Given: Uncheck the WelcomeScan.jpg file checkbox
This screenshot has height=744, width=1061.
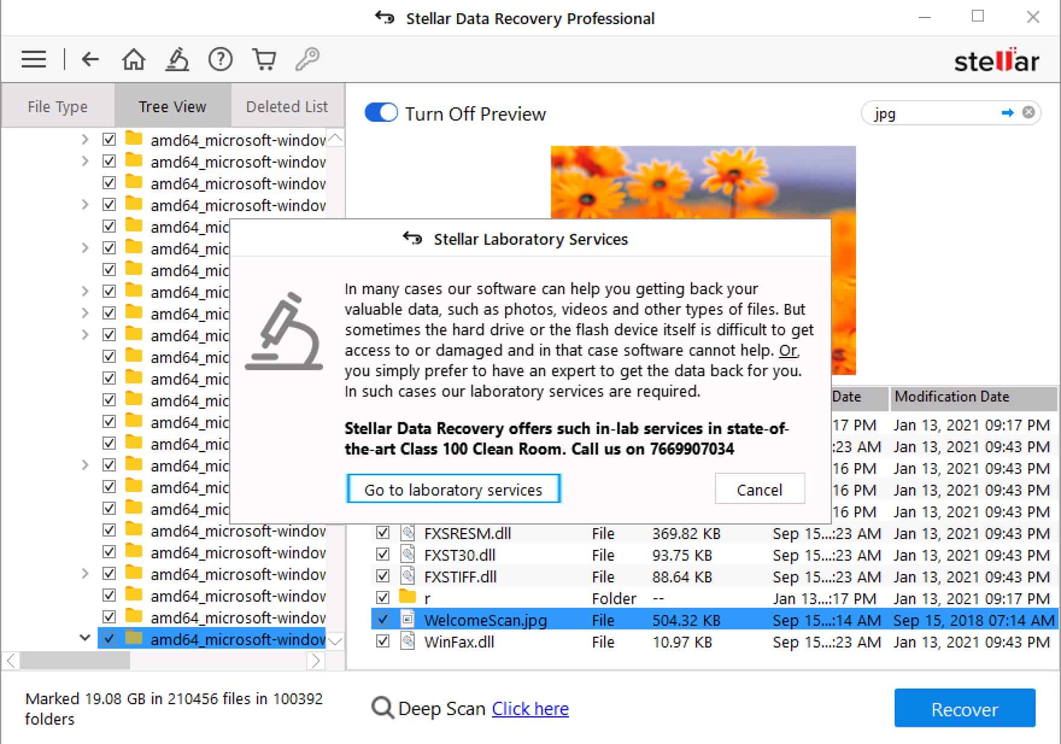Looking at the screenshot, I should tap(383, 619).
